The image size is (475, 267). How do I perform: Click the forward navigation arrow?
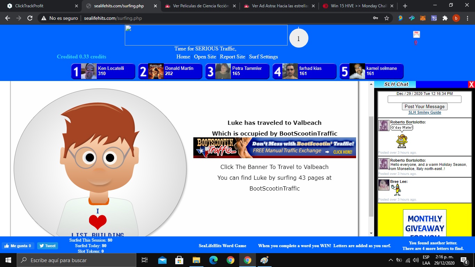click(19, 18)
